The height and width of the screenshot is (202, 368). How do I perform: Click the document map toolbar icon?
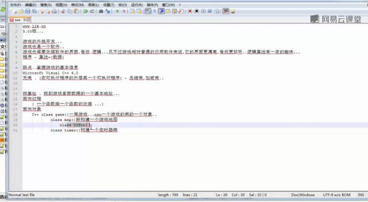174,11
